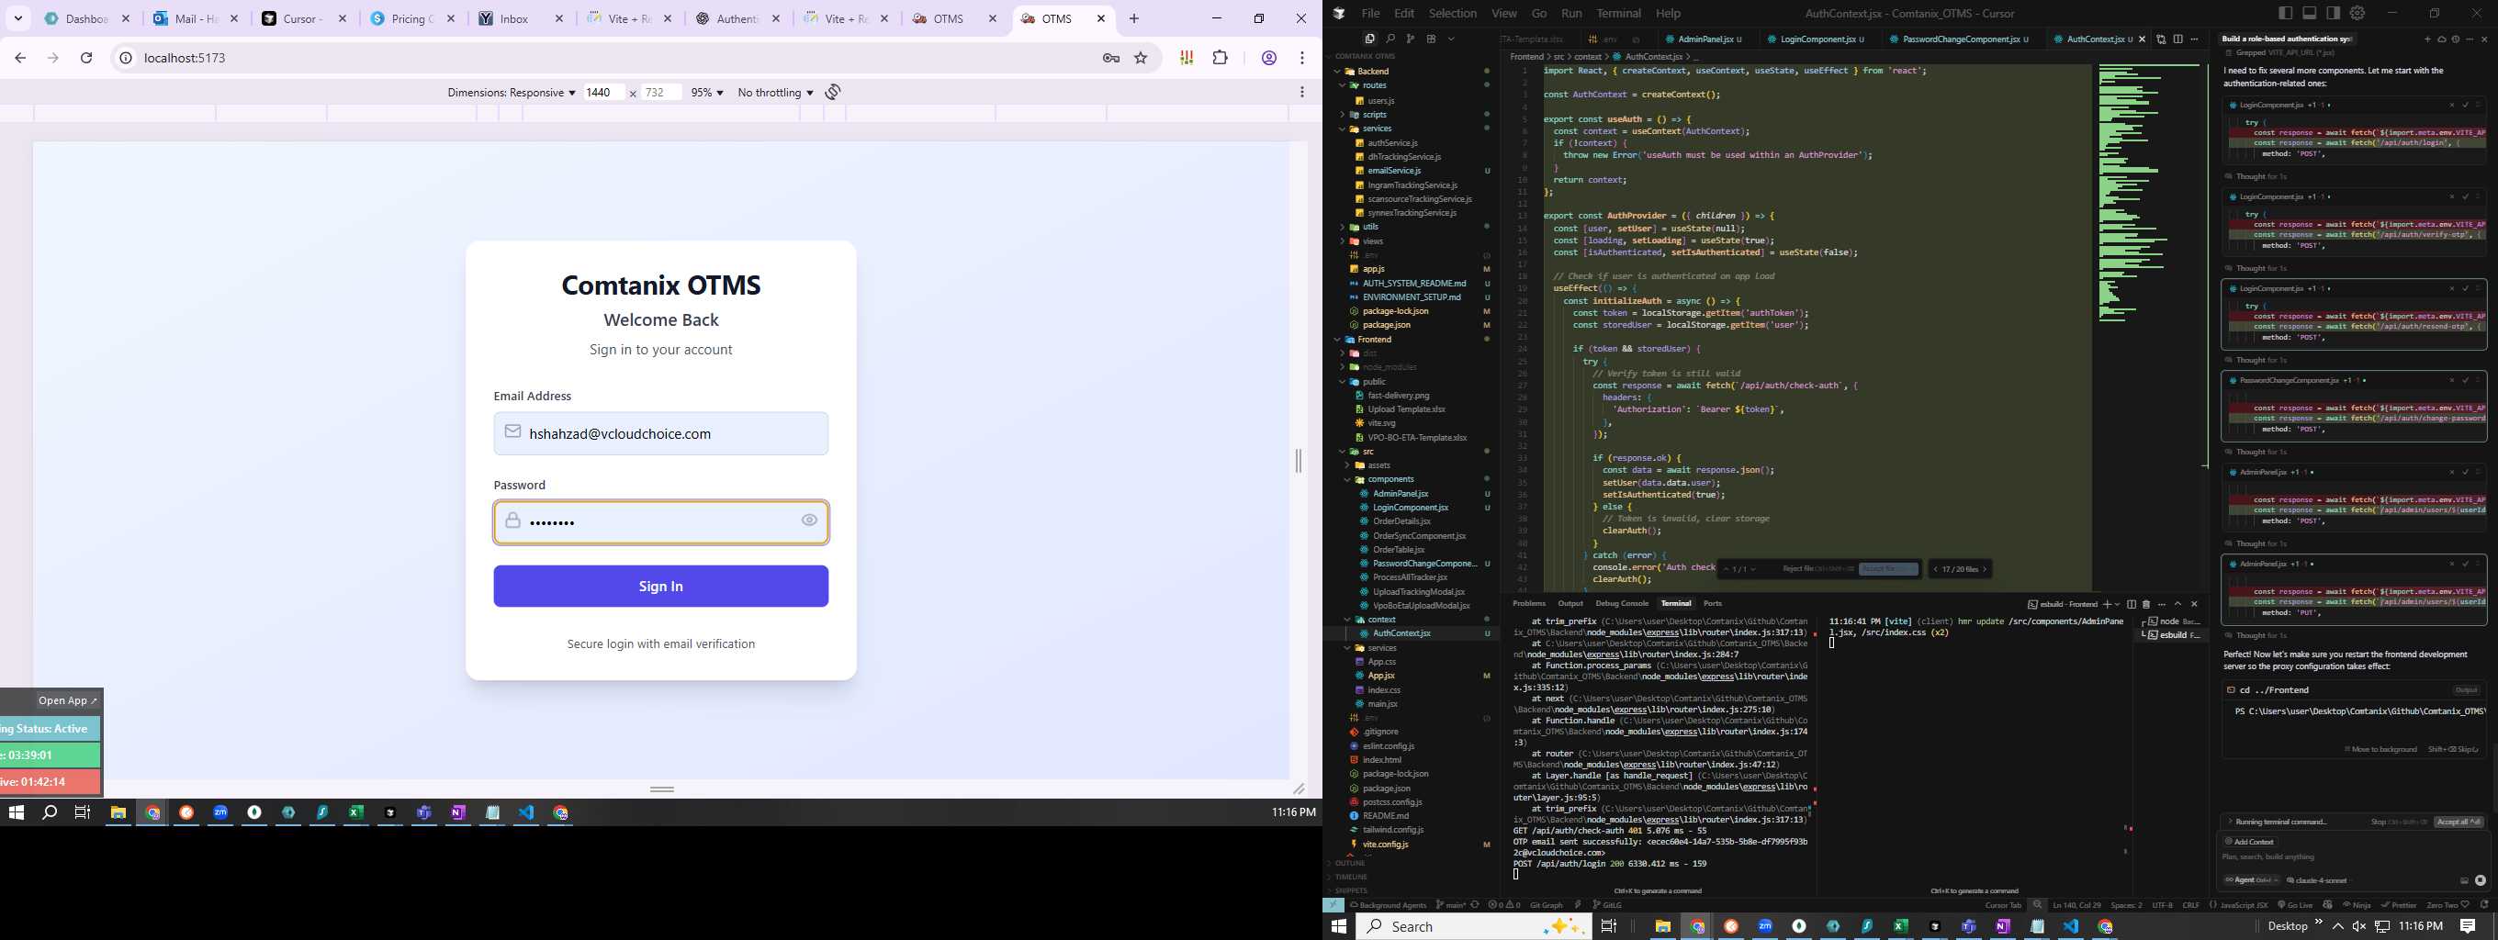Open the Agent mode dropdown in chat
The width and height of the screenshot is (2498, 940).
tap(2251, 880)
